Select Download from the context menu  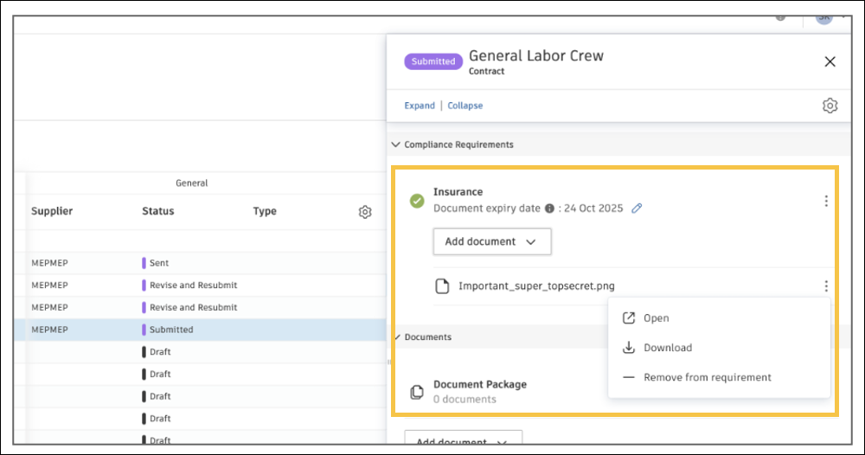[667, 348]
